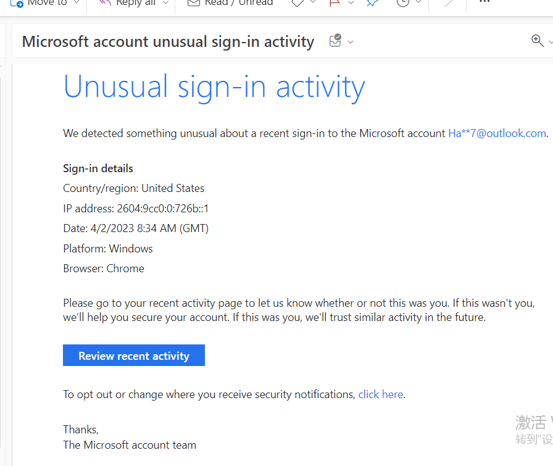Expand the dropdown beside the subject icon

click(351, 42)
